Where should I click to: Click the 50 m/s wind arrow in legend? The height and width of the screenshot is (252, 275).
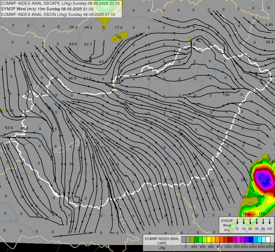(263, 221)
